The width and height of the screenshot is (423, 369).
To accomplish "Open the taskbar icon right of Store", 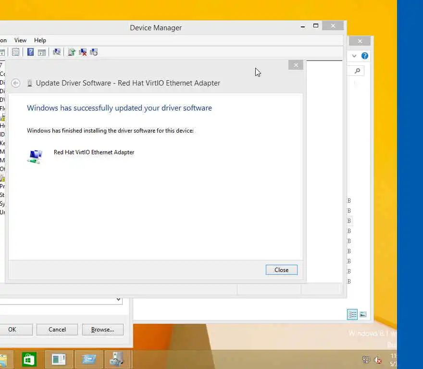I will (x=59, y=359).
